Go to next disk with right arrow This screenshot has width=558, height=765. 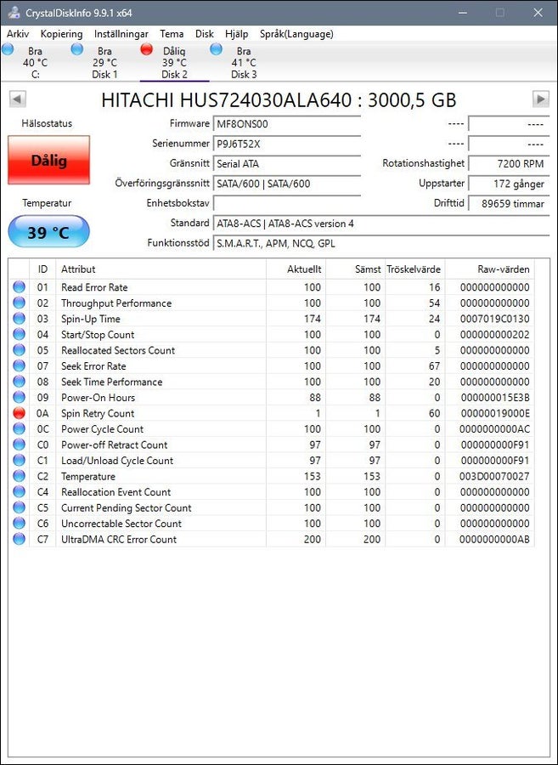click(540, 99)
